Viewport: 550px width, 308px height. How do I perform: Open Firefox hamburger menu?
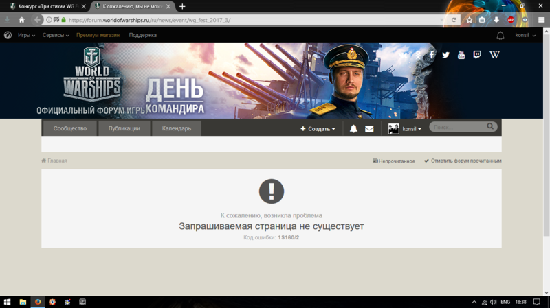click(x=541, y=20)
